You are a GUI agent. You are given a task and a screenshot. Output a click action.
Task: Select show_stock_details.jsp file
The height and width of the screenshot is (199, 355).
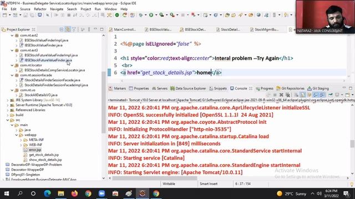point(45,160)
